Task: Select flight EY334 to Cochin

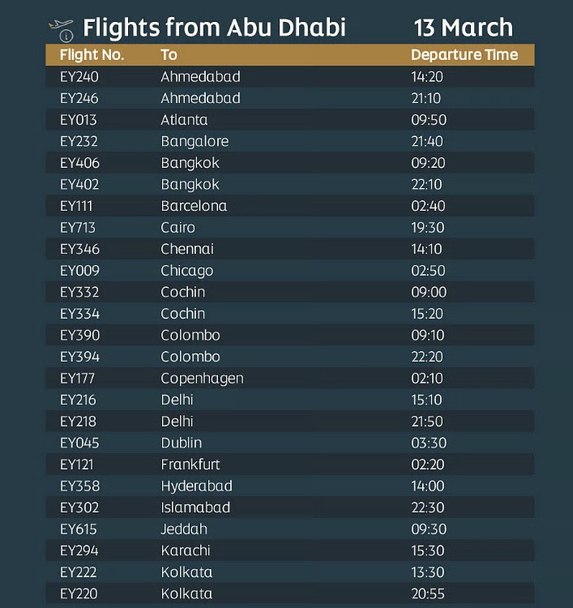Action: [x=290, y=313]
